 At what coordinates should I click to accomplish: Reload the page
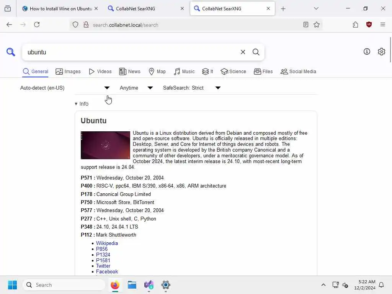pos(37,24)
